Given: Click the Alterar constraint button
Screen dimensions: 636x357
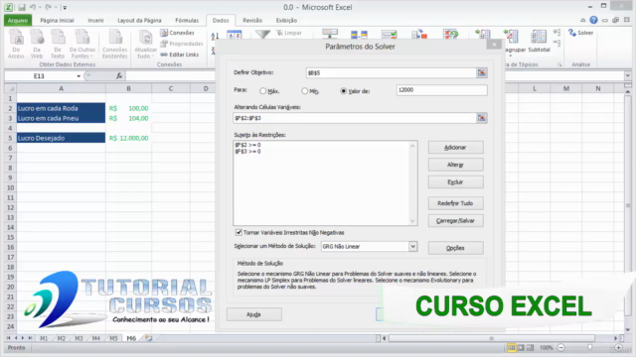Looking at the screenshot, I should tap(455, 165).
